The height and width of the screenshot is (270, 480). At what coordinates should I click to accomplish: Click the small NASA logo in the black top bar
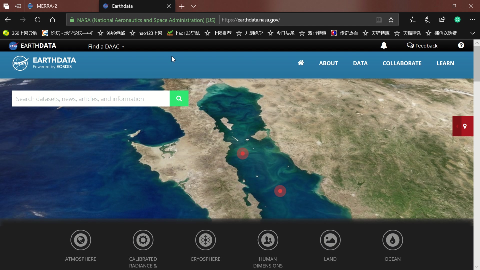pyautogui.click(x=13, y=46)
